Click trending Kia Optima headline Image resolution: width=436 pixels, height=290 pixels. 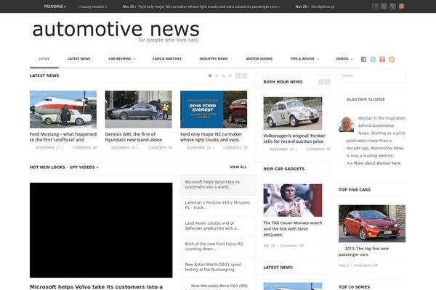coord(323,7)
